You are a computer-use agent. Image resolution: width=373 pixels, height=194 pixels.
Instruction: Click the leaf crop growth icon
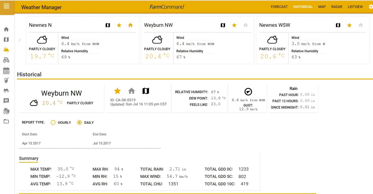(6, 80)
